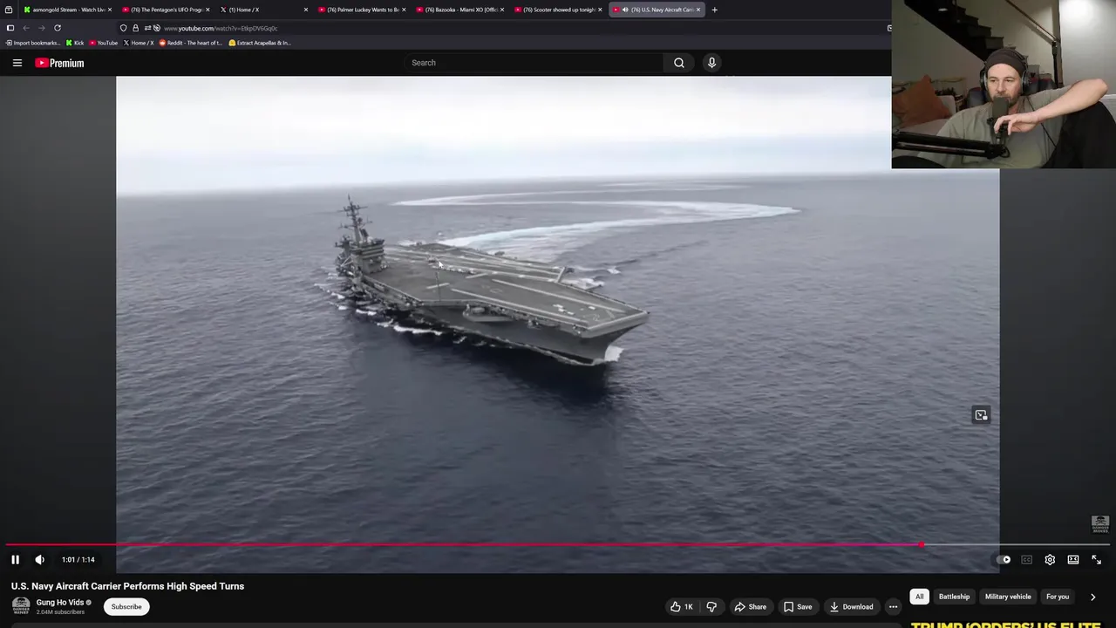The height and width of the screenshot is (628, 1116).
Task: Open the YouTube guide hamburger menu
Action: point(17,63)
